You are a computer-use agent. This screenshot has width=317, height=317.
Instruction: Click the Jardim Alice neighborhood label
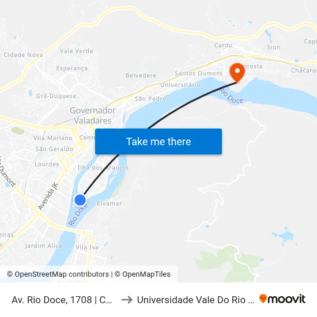point(44,246)
